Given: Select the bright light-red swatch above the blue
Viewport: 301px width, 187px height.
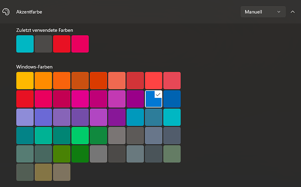Looking at the screenshot, I should [154, 80].
